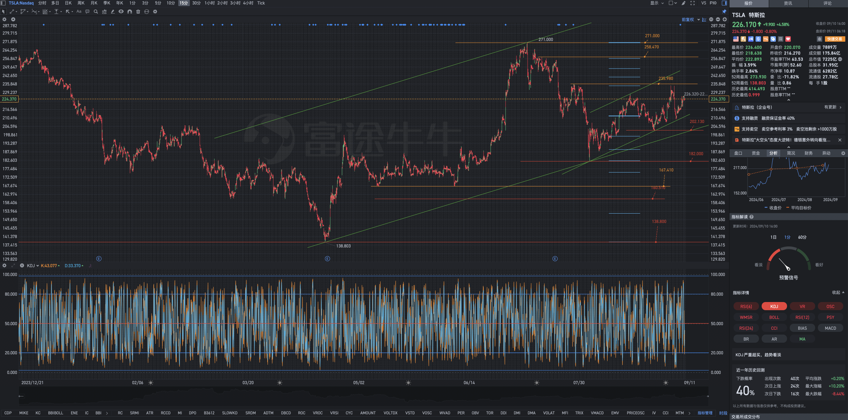The image size is (848, 420).
Task: Collapse the stock info section chevron
Action: point(788,100)
